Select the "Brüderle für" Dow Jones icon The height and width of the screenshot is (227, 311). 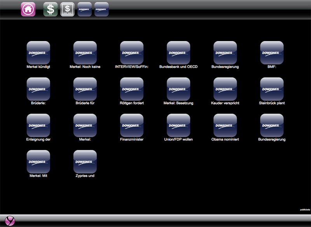pyautogui.click(x=85, y=89)
